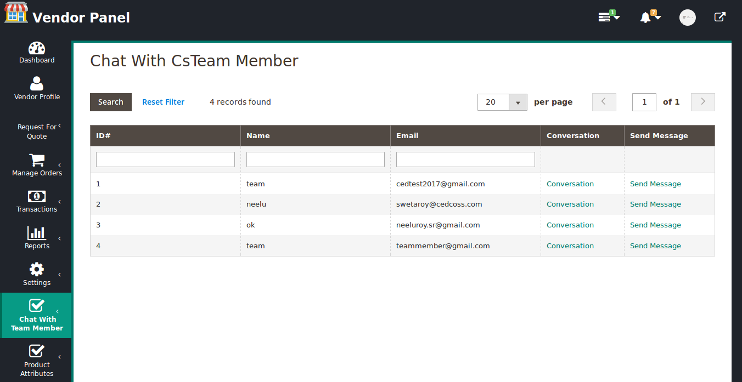Screen dimensions: 742x382
Task: Expand Request For Quote menu
Action: tap(37, 132)
